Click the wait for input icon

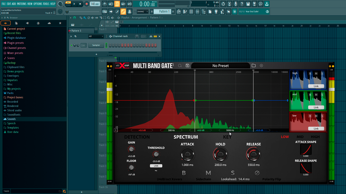[x=111, y=4]
